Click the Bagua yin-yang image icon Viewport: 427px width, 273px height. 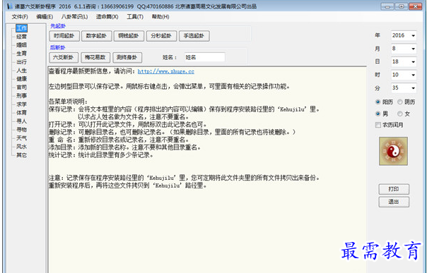[393, 151]
